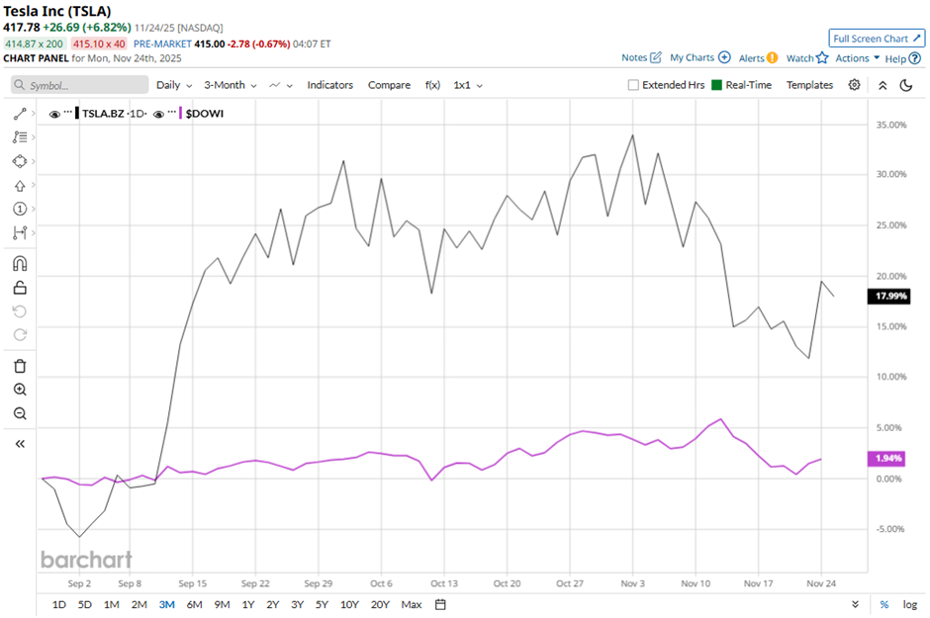930x618 pixels.
Task: Open the Templates menu
Action: click(x=809, y=85)
